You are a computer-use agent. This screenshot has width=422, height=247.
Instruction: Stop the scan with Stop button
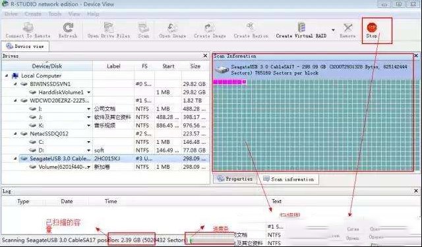[372, 30]
